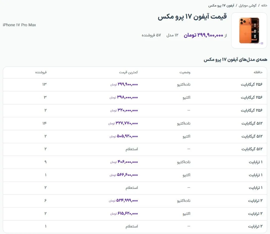Click the وضعیت column header

click(185, 72)
